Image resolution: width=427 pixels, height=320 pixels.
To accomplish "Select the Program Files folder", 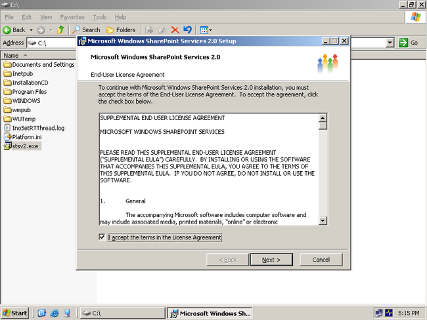I will pyautogui.click(x=25, y=92).
